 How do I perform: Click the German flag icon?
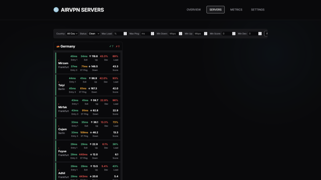pos(58,46)
